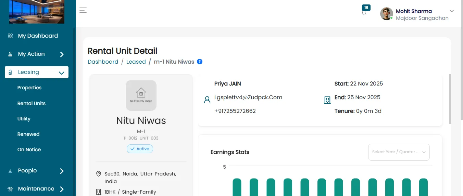This screenshot has height=196, width=463.
Task: Click the Tenure: 0y 0m 3d text
Action: [358, 111]
